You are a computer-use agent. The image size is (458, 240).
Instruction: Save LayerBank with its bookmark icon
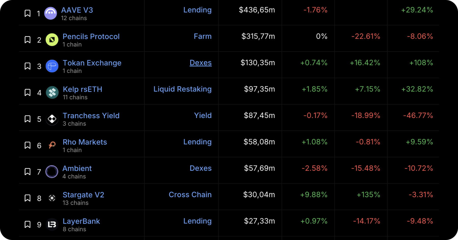28,224
